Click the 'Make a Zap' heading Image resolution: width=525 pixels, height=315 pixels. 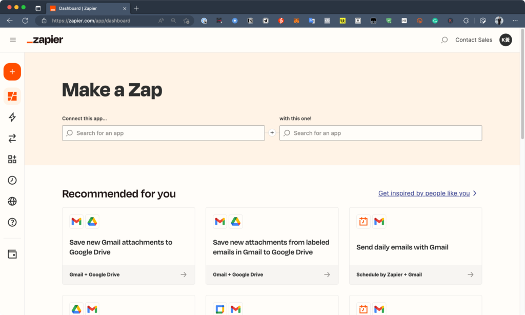click(x=112, y=90)
